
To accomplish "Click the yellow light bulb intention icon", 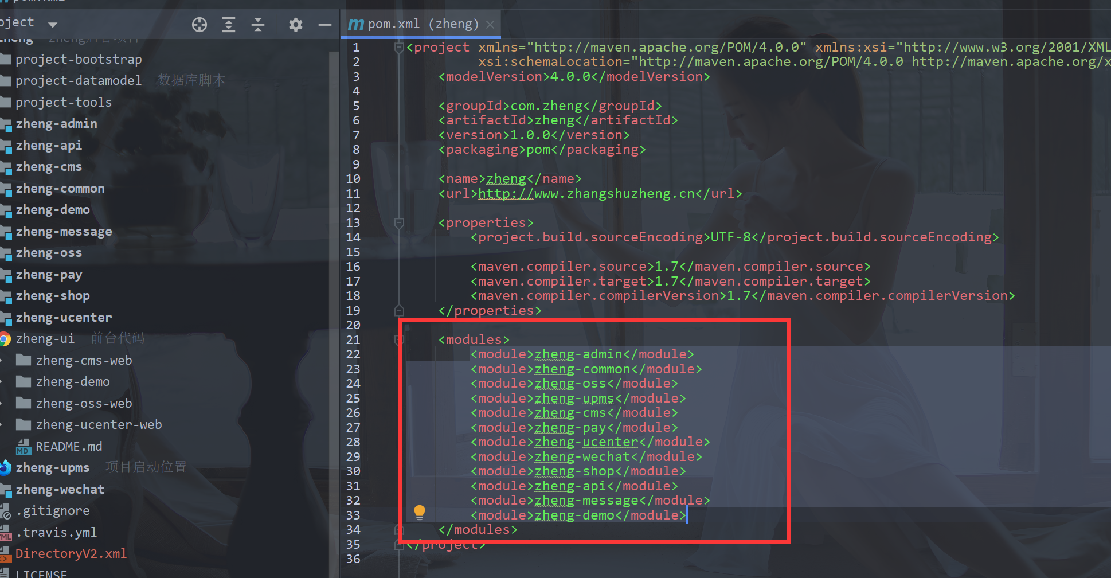I will [x=420, y=512].
